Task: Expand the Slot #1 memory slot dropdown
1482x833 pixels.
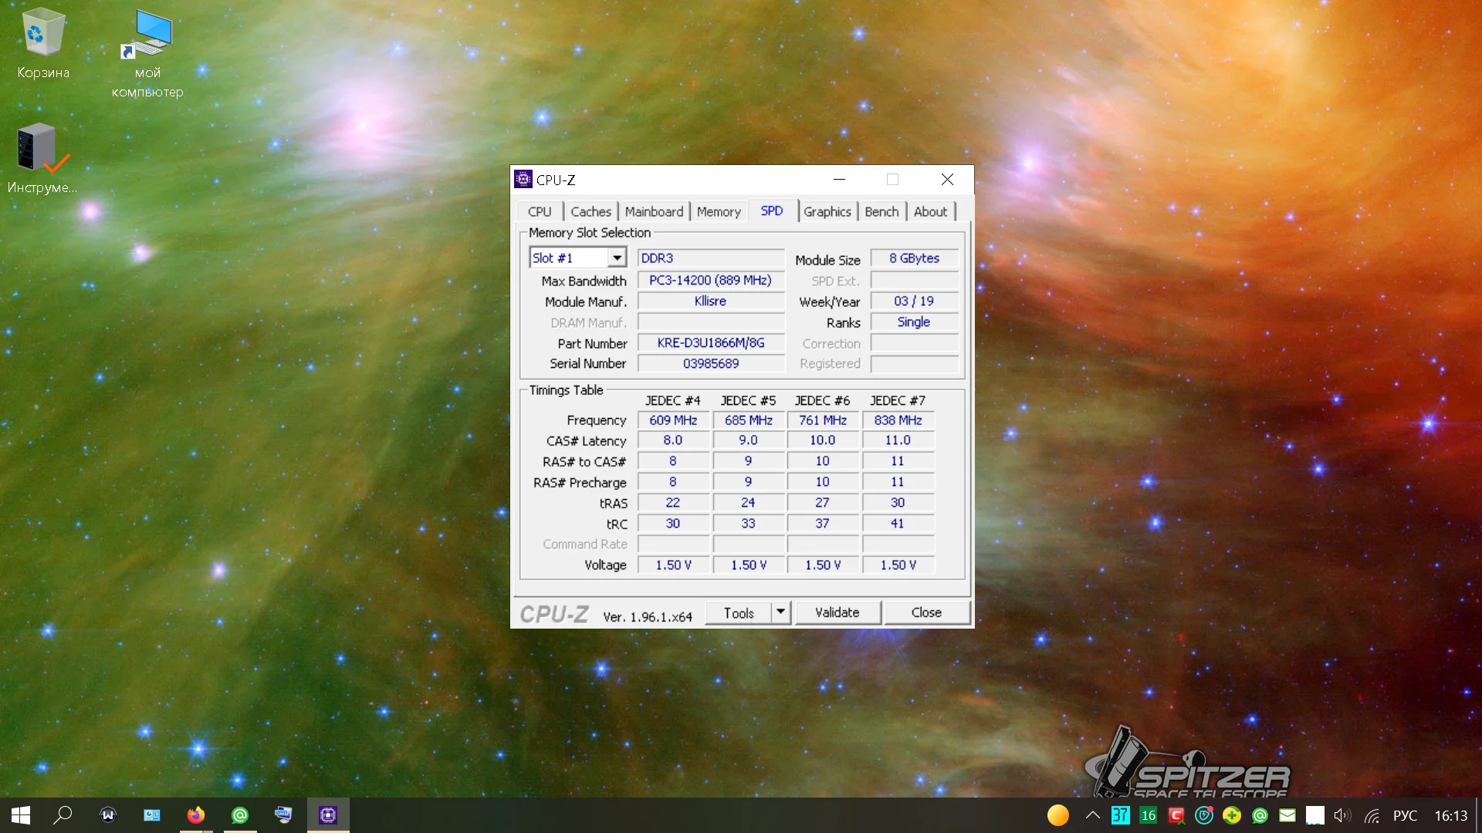Action: [617, 258]
